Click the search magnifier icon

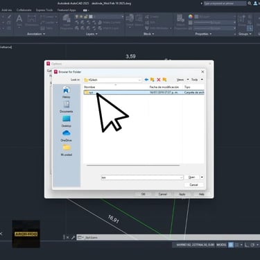(250, 3)
